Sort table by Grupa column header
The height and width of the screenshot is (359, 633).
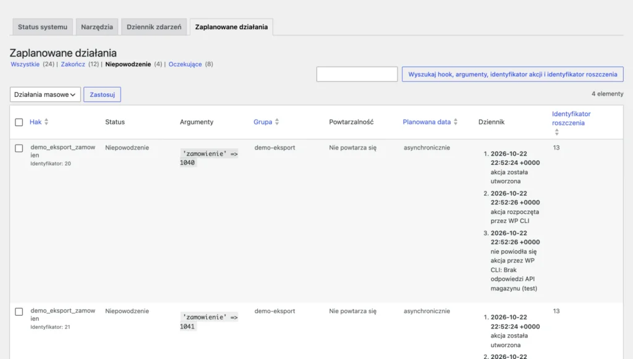(263, 122)
